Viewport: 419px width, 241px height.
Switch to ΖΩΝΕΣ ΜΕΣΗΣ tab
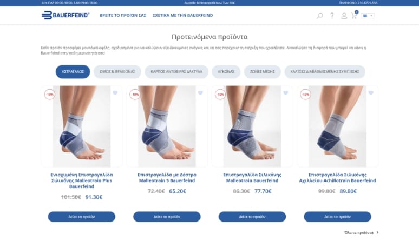click(262, 72)
